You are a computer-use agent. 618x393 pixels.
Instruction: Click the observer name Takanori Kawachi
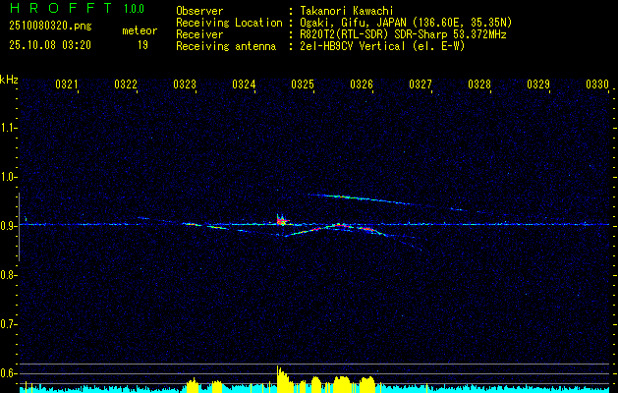347,11
